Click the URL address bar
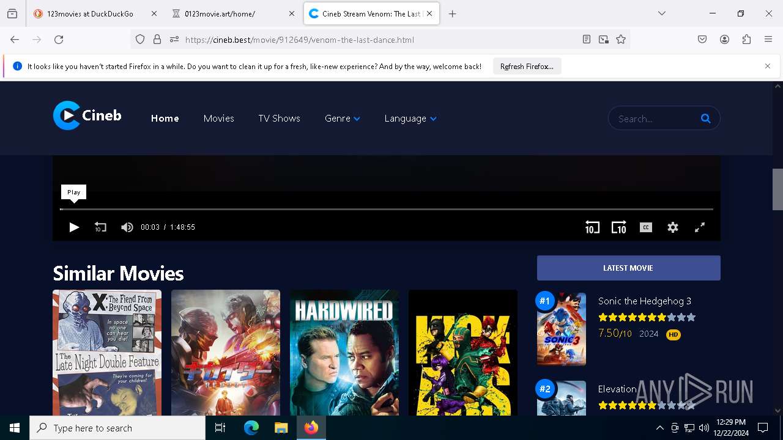 (379, 40)
